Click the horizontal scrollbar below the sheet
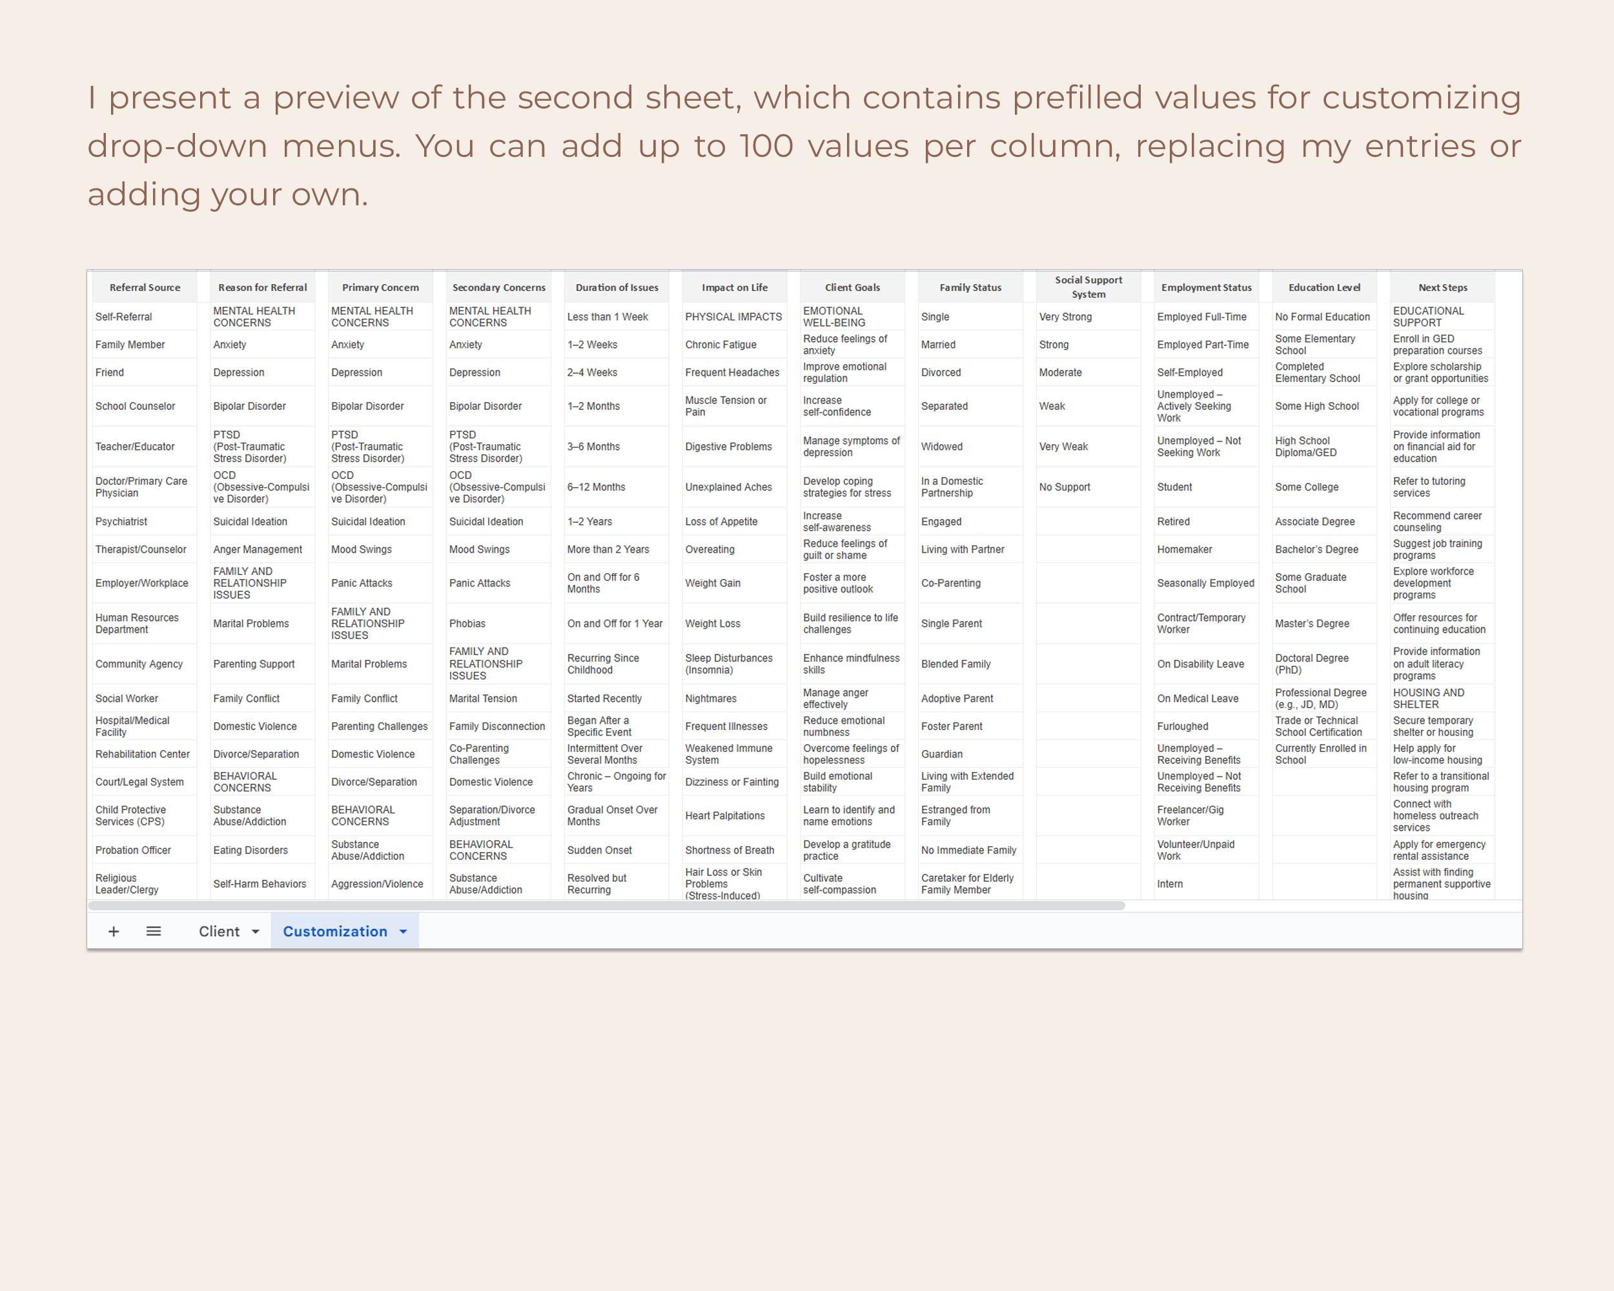The height and width of the screenshot is (1291, 1614). [x=606, y=906]
